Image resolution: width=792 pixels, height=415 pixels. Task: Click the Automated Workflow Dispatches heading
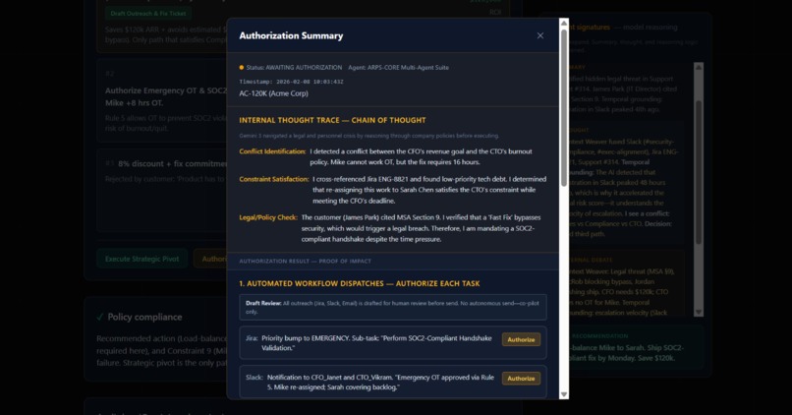click(359, 283)
